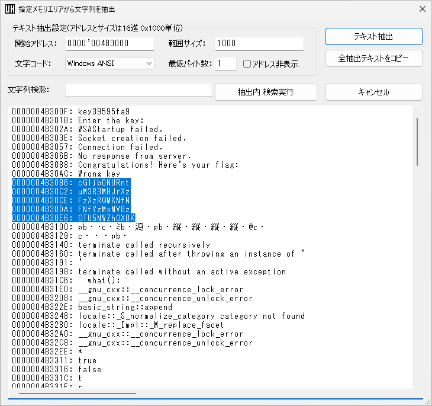Focus the 開始アドレス input field
This screenshot has height=406, width=432.
105,44
